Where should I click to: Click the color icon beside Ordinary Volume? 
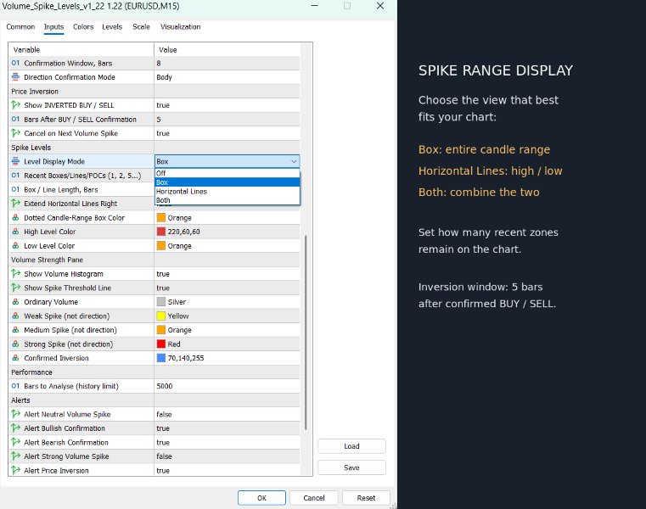[x=15, y=302]
